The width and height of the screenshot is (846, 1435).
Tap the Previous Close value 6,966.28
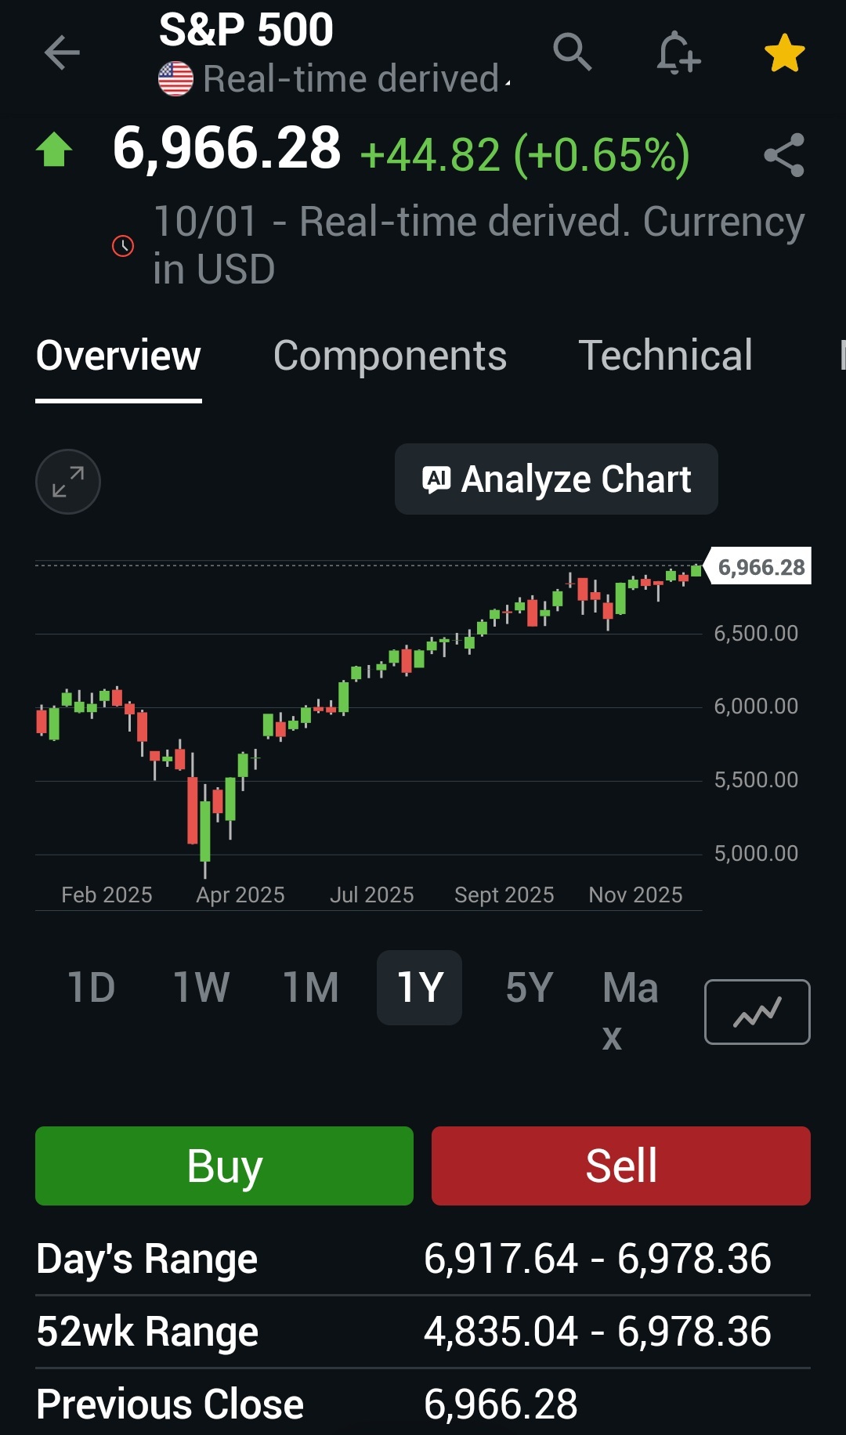(501, 1404)
